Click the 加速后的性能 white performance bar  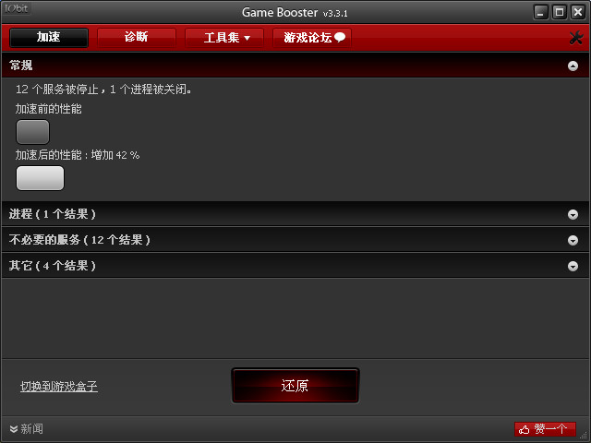click(x=40, y=178)
